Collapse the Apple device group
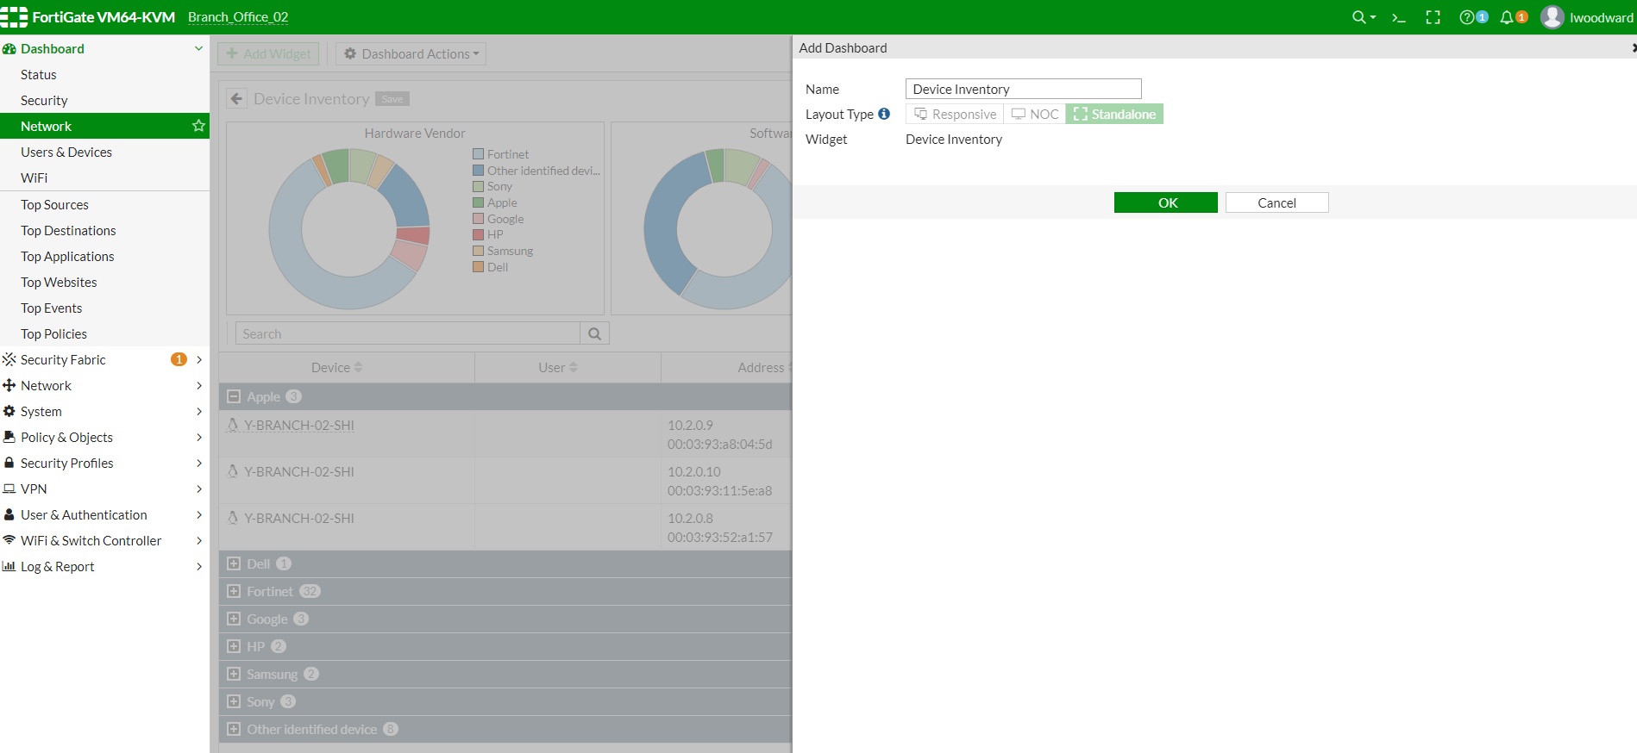Viewport: 1637px width, 753px height. pos(234,396)
